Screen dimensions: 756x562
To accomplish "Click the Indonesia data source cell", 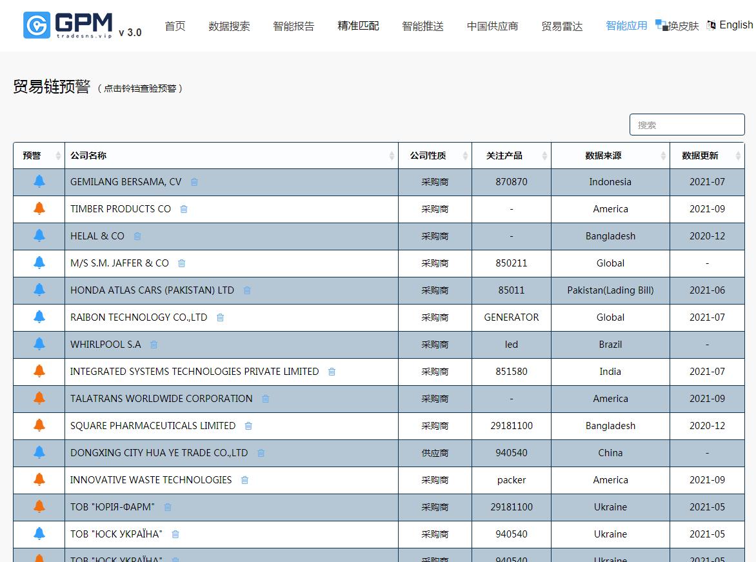I will [610, 182].
